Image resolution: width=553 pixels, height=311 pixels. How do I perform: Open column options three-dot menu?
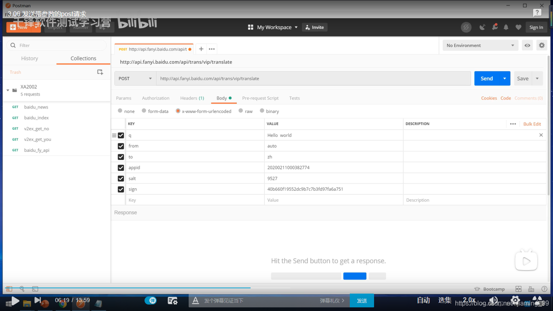click(x=513, y=124)
